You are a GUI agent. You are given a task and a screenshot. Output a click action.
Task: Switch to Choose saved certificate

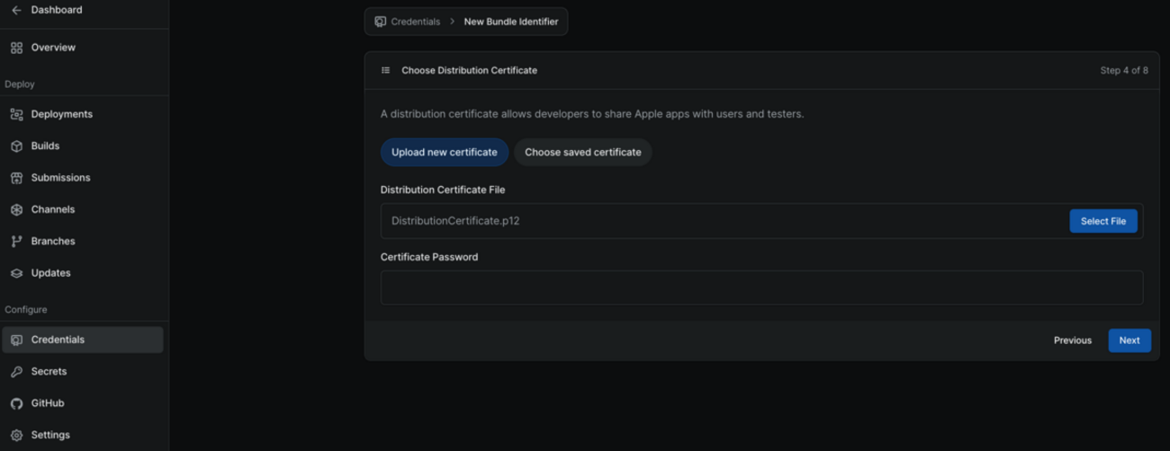[x=582, y=153]
